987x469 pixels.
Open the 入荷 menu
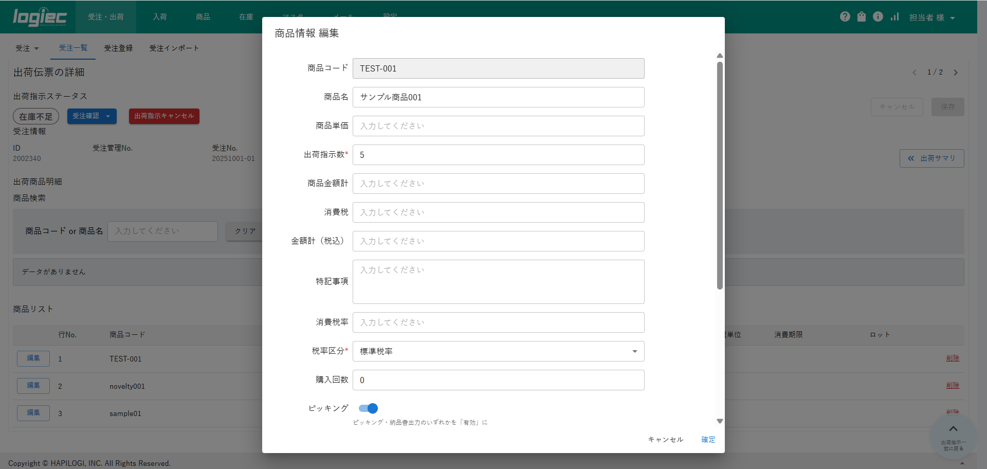[159, 17]
